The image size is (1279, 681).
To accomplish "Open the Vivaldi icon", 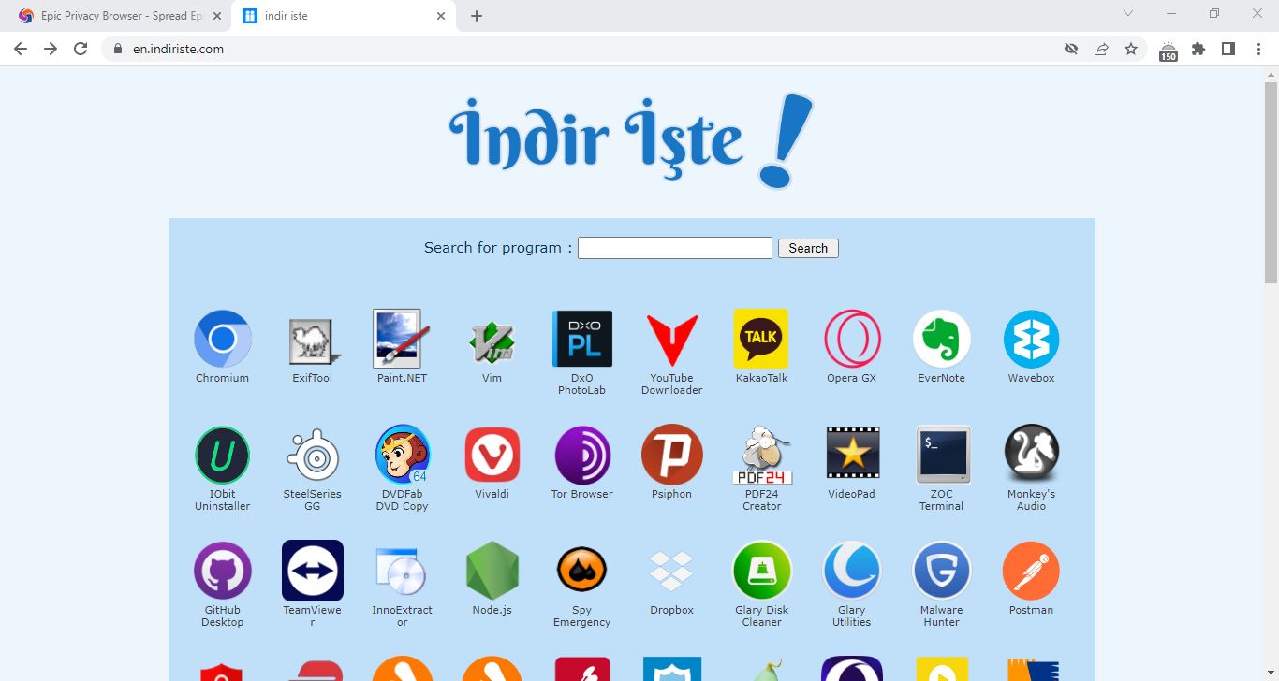I will point(492,455).
